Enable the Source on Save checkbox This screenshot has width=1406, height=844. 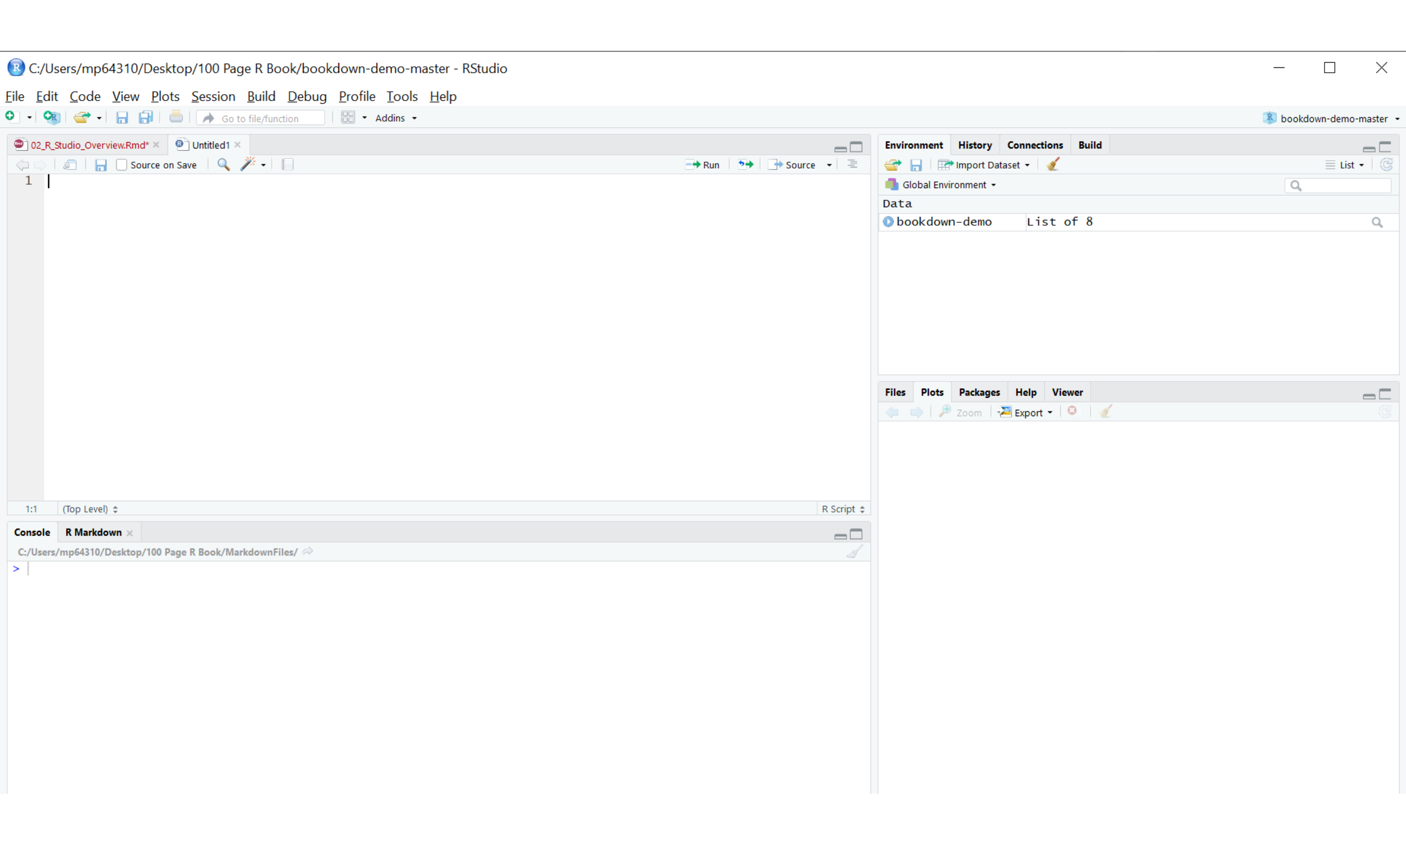[122, 165]
